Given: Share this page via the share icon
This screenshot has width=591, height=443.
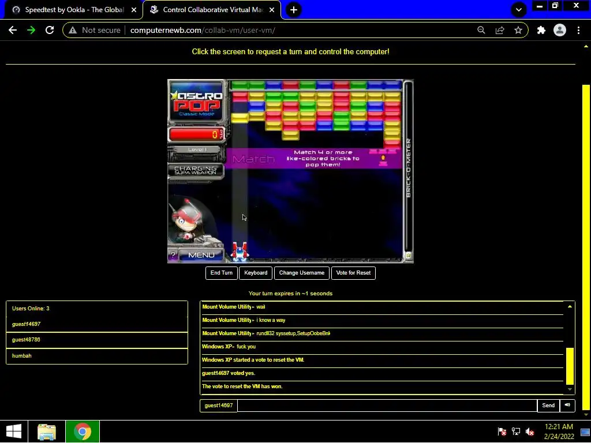Looking at the screenshot, I should coord(500,30).
